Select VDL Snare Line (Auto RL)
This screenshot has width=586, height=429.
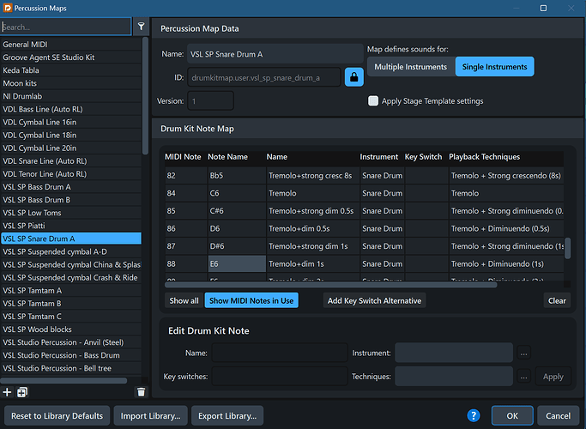(x=71, y=160)
